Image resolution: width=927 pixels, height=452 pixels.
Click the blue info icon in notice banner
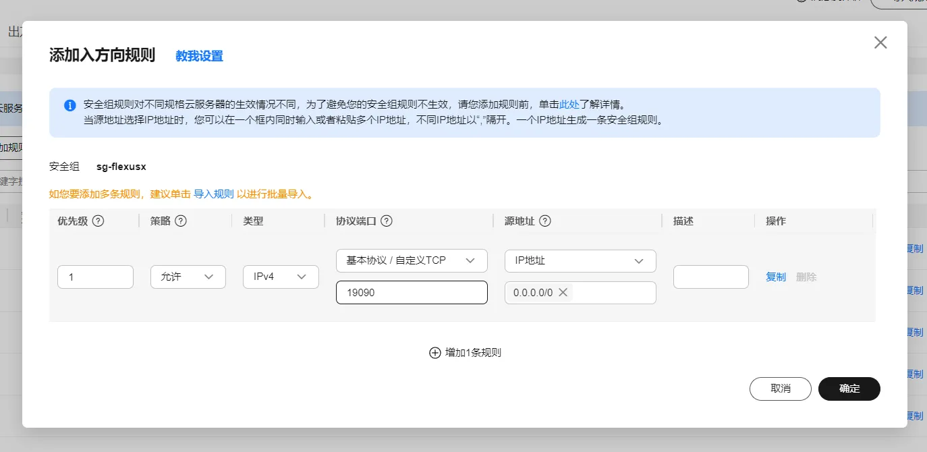tap(69, 105)
